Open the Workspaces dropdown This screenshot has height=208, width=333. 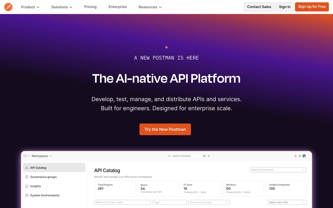41,156
